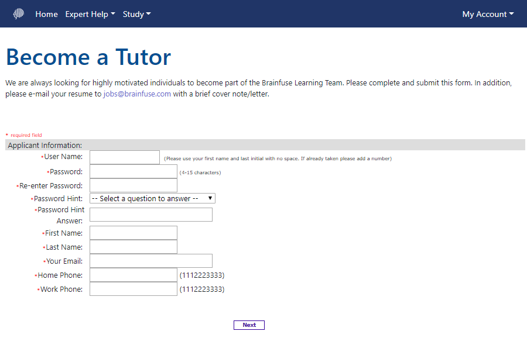Viewport: 527px width, 338px height.
Task: Focus the First Name input box
Action: pos(133,233)
